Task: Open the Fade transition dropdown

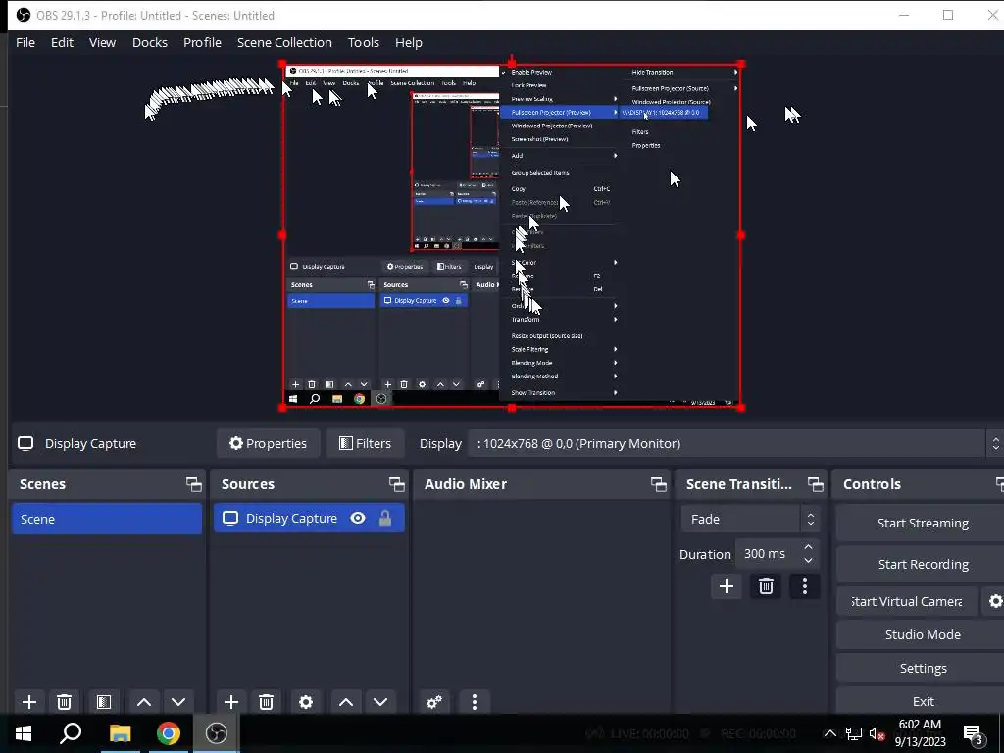Action: point(750,519)
